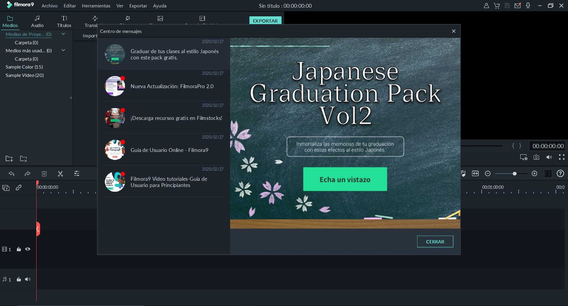
Task: Click the red playhead marker in timeline
Action: pyautogui.click(x=37, y=183)
